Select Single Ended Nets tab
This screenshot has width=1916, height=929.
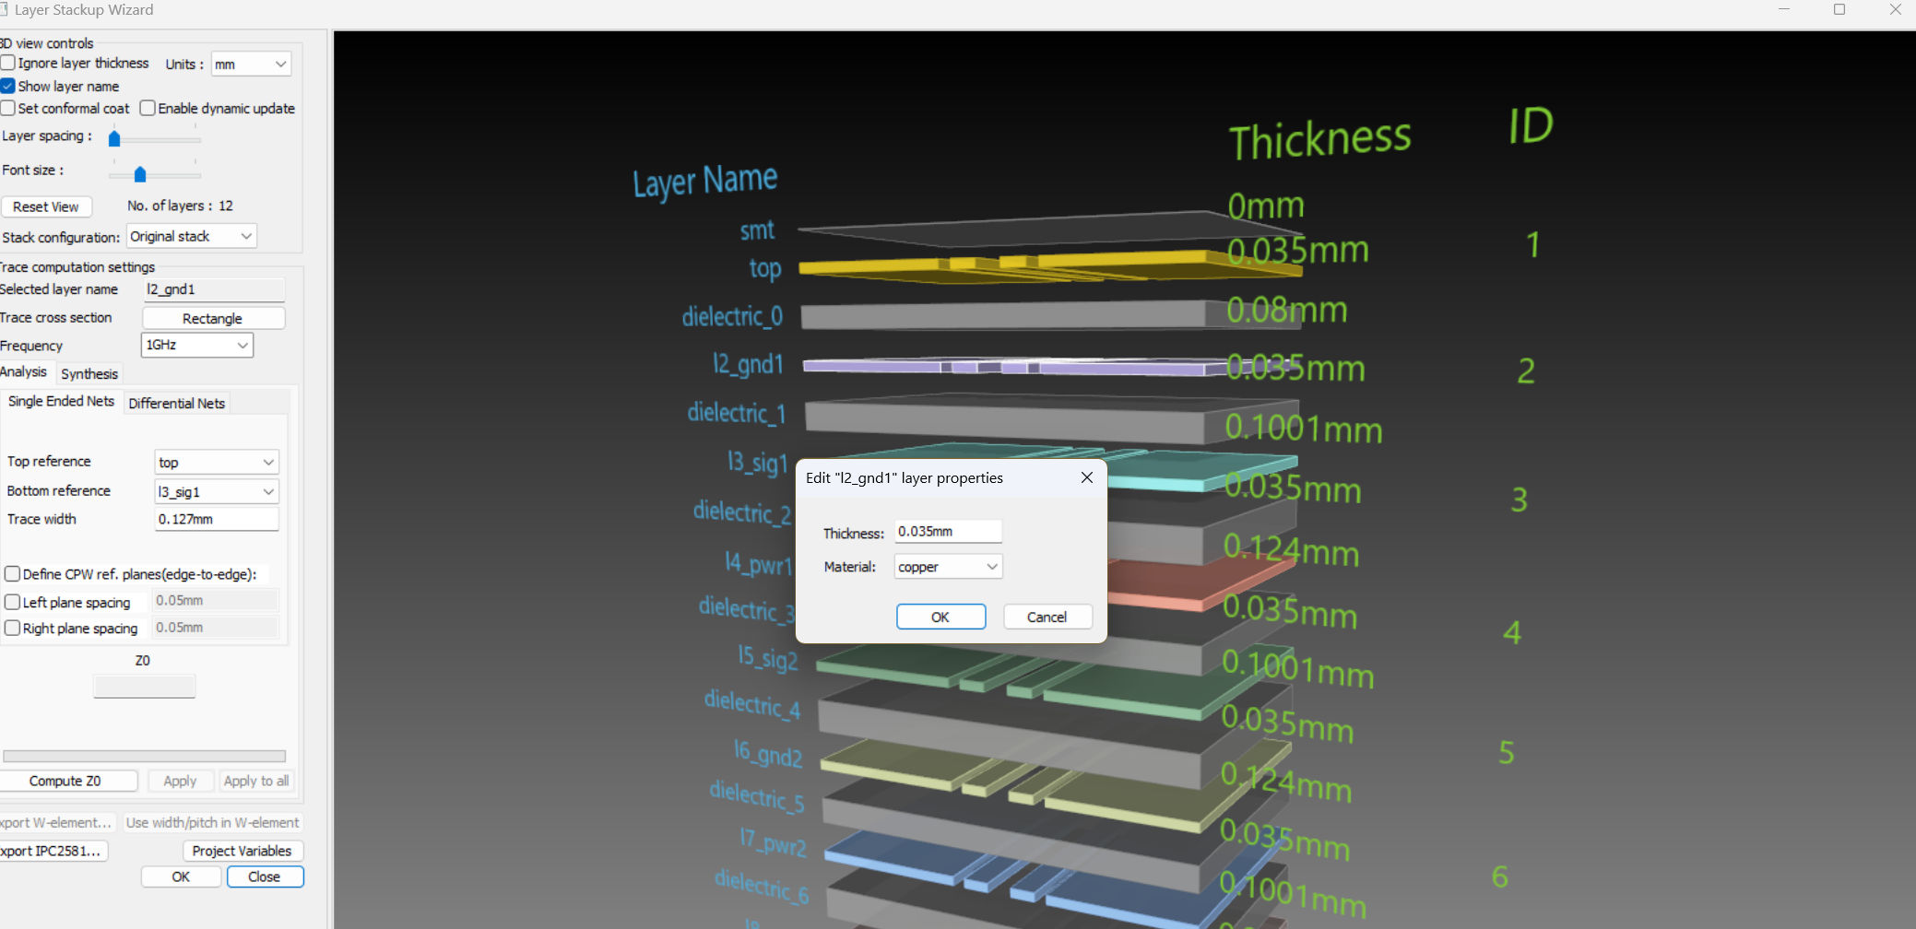(x=61, y=401)
